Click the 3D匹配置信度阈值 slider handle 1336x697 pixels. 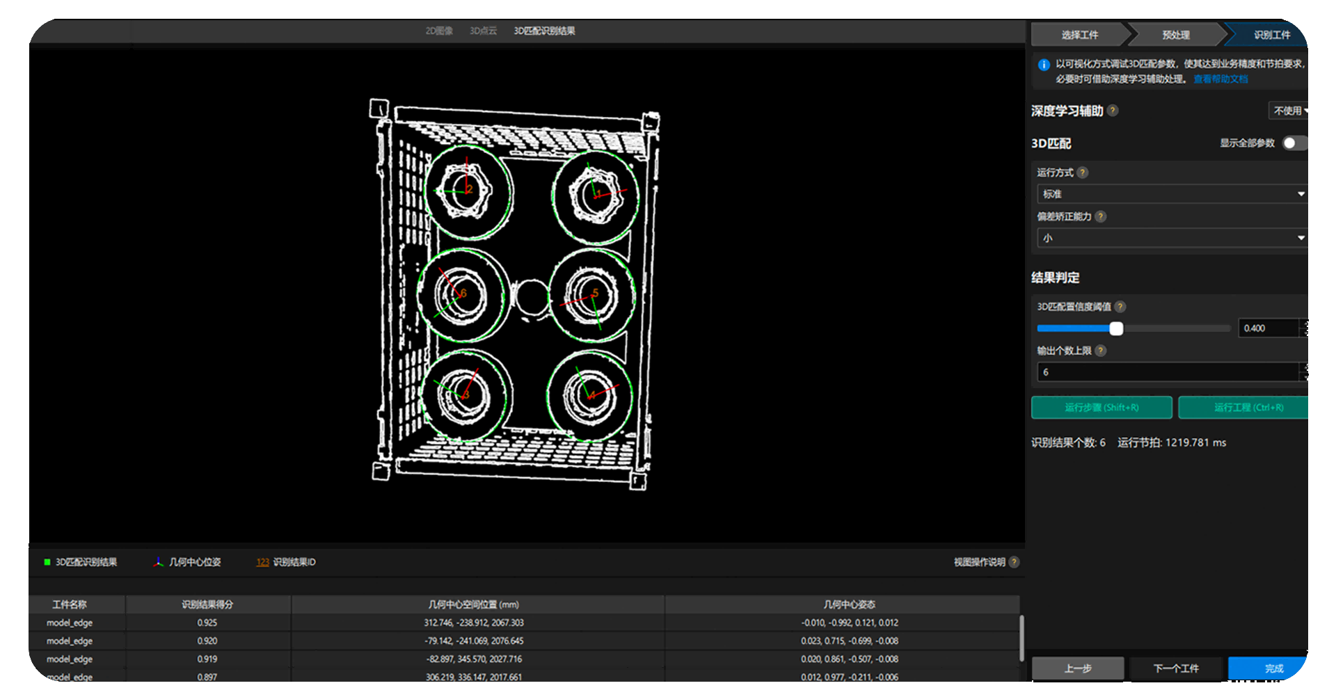[1116, 328]
